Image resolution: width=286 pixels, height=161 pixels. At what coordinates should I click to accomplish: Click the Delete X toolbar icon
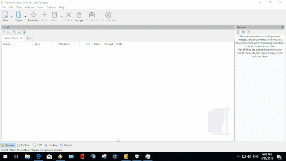pyautogui.click(x=69, y=15)
